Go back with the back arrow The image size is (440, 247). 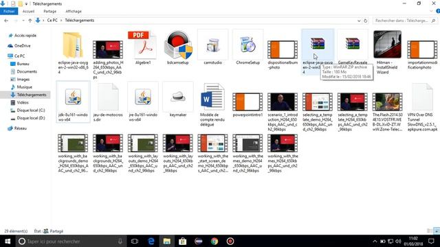tap(6, 21)
